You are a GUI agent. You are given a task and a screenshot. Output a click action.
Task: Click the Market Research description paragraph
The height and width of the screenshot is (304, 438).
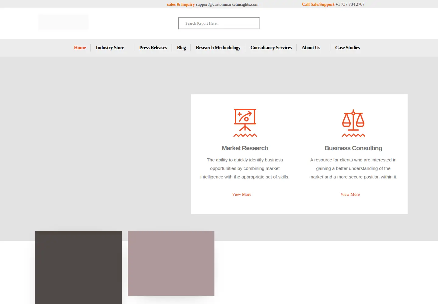(245, 168)
